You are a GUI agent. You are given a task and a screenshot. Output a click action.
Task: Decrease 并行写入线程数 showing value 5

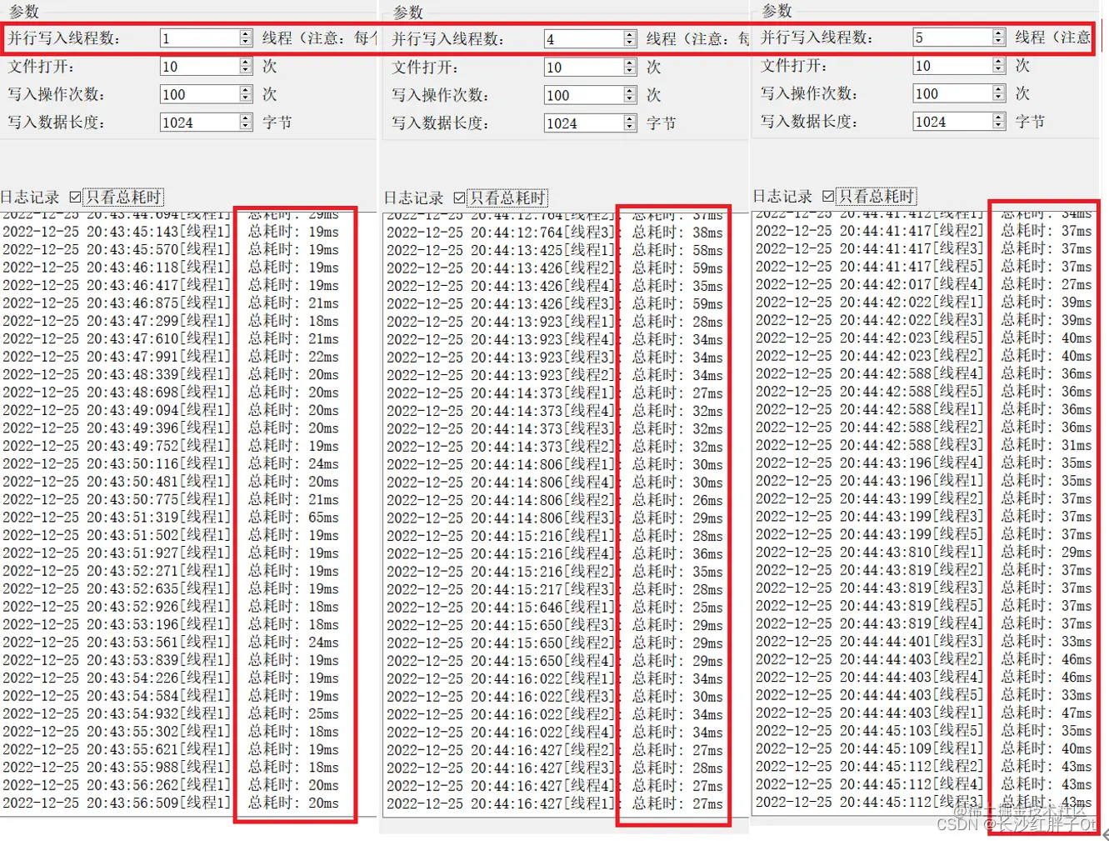[998, 41]
